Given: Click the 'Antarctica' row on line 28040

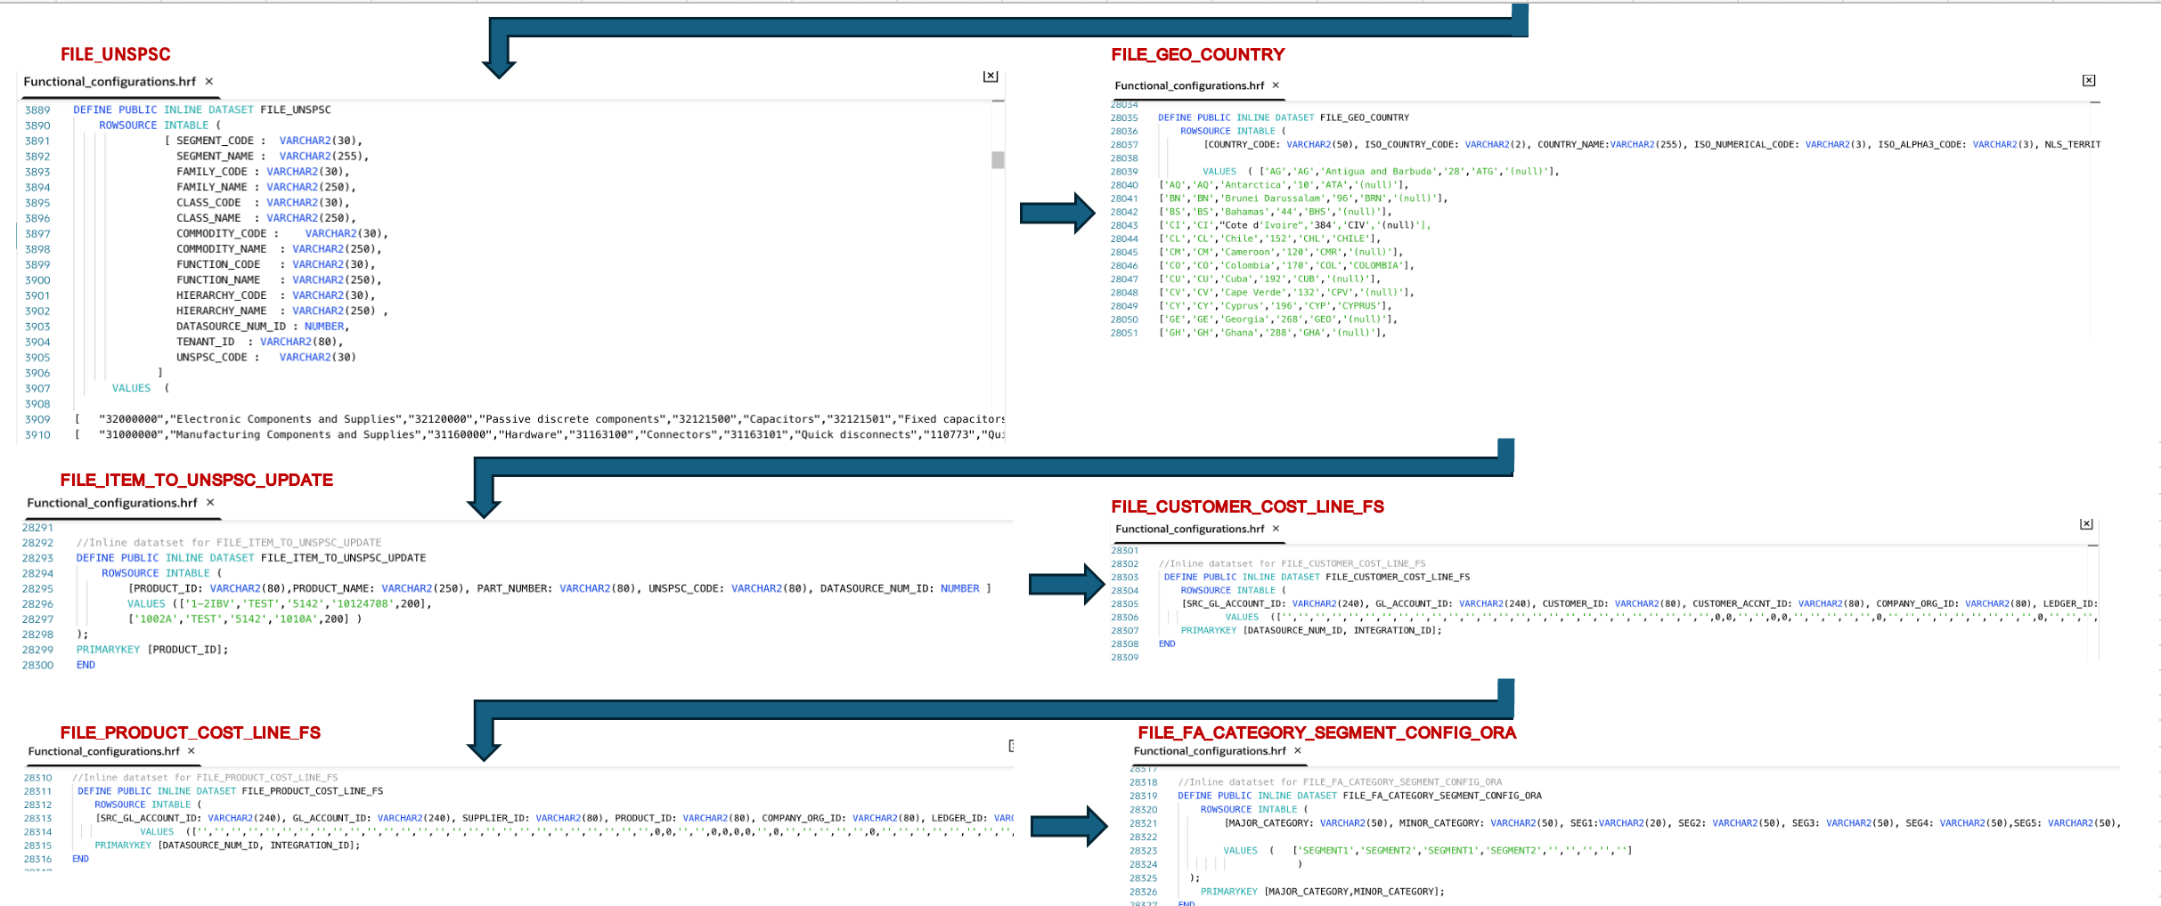Looking at the screenshot, I should pos(1284,185).
